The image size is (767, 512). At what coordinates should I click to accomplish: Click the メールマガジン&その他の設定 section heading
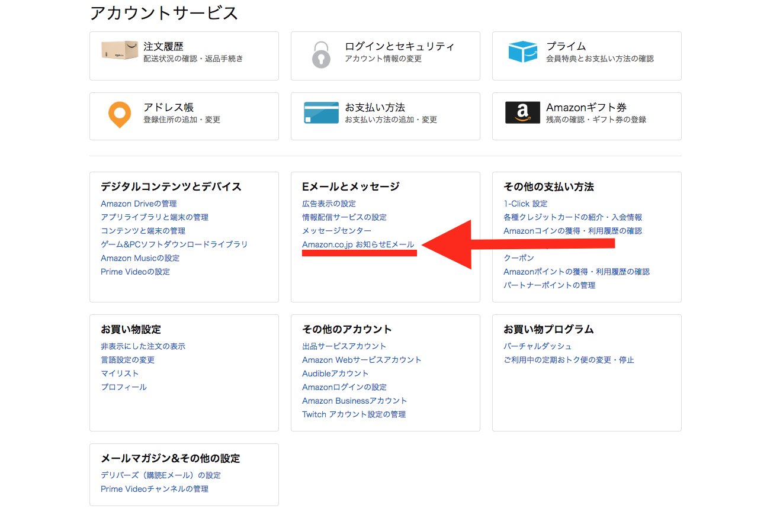coord(171,458)
